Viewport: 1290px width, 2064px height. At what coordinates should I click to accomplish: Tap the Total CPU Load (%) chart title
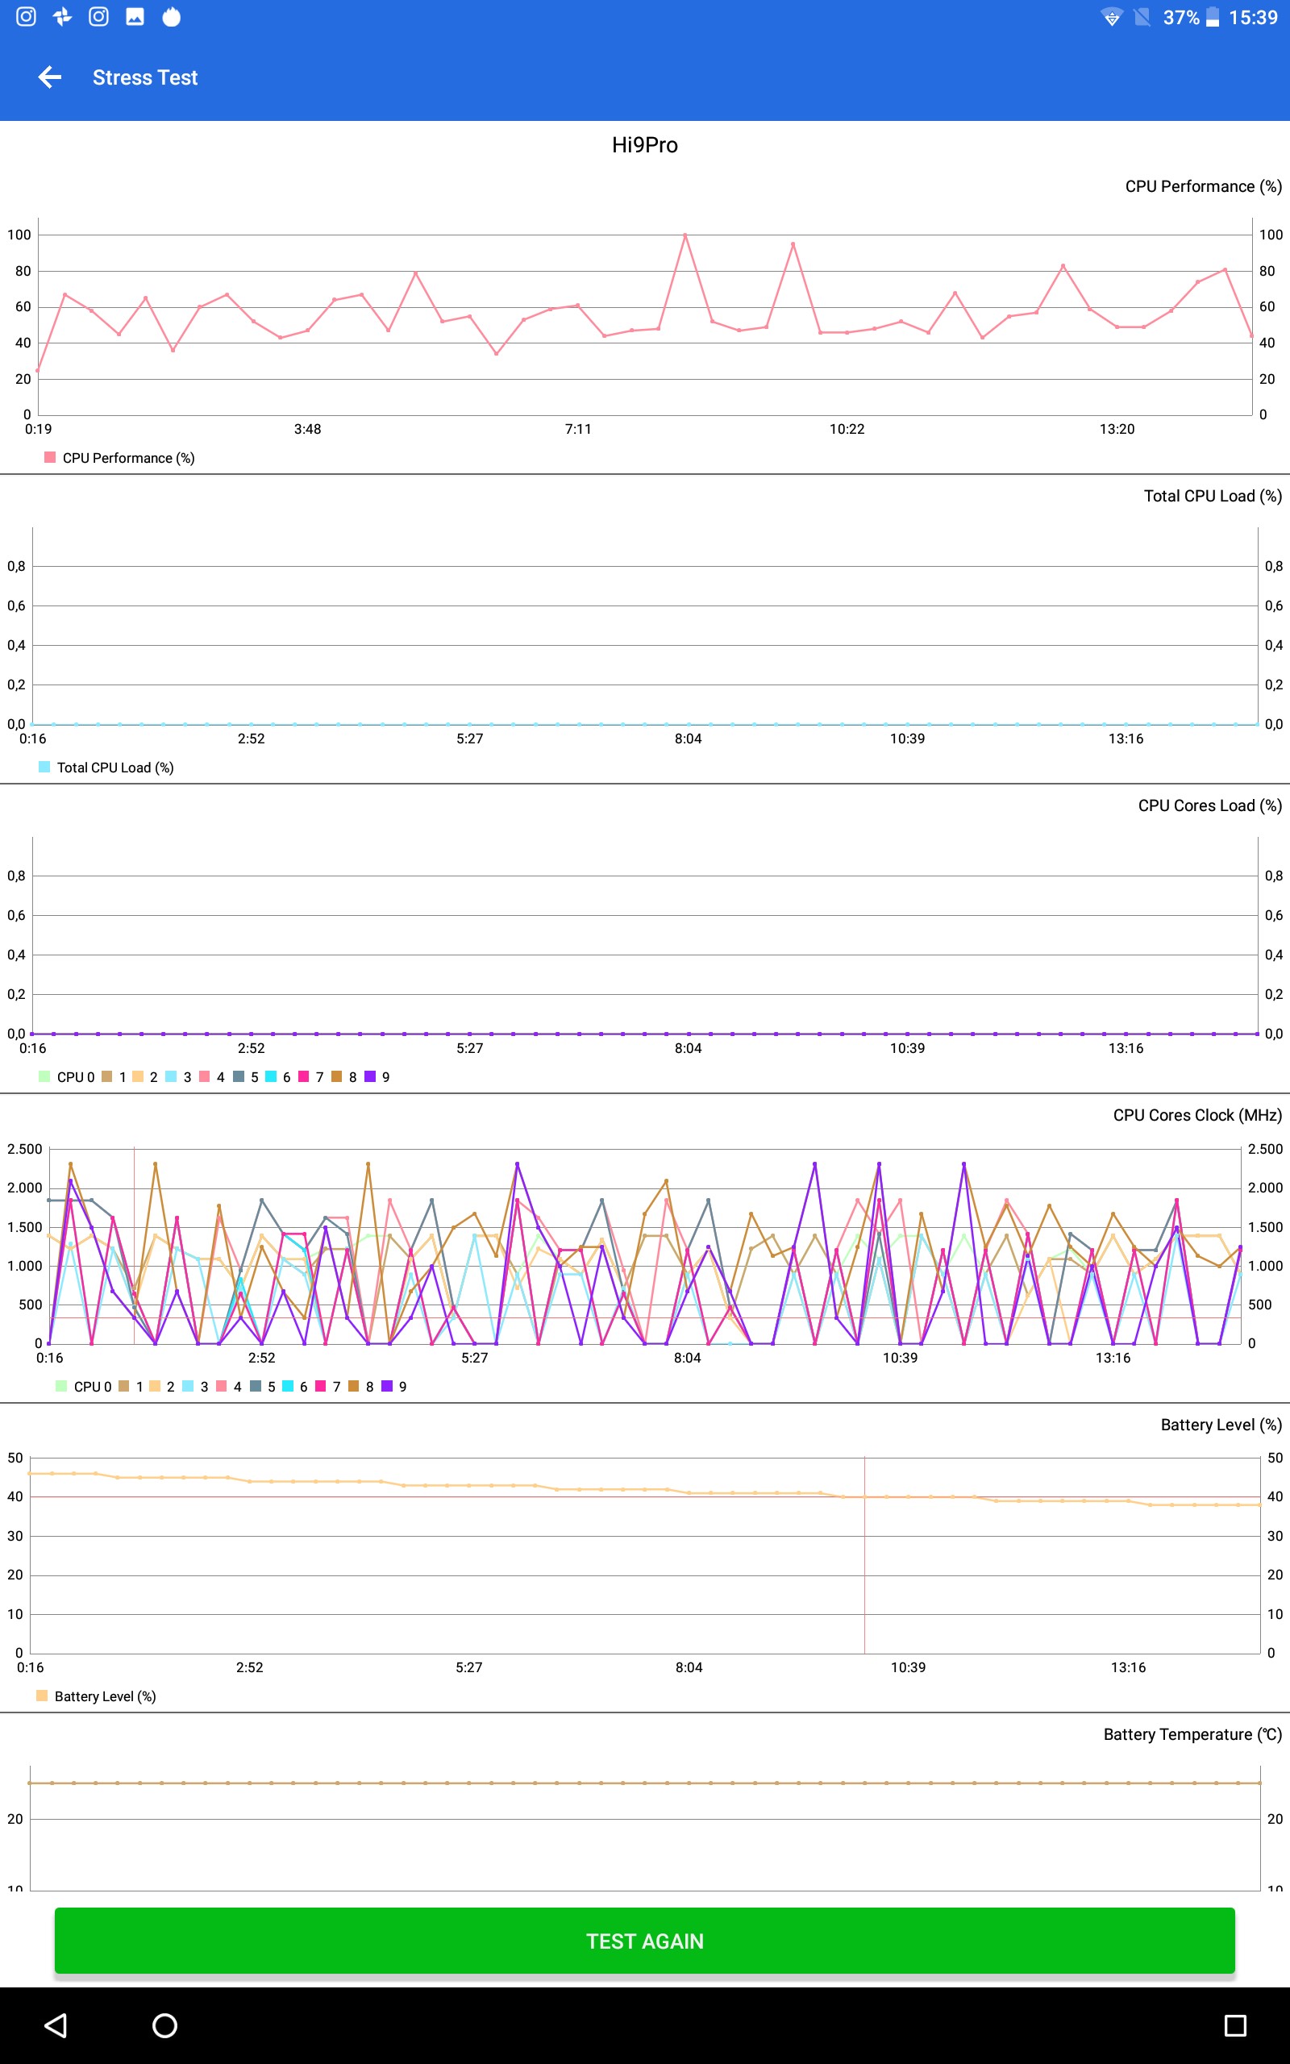(1213, 496)
